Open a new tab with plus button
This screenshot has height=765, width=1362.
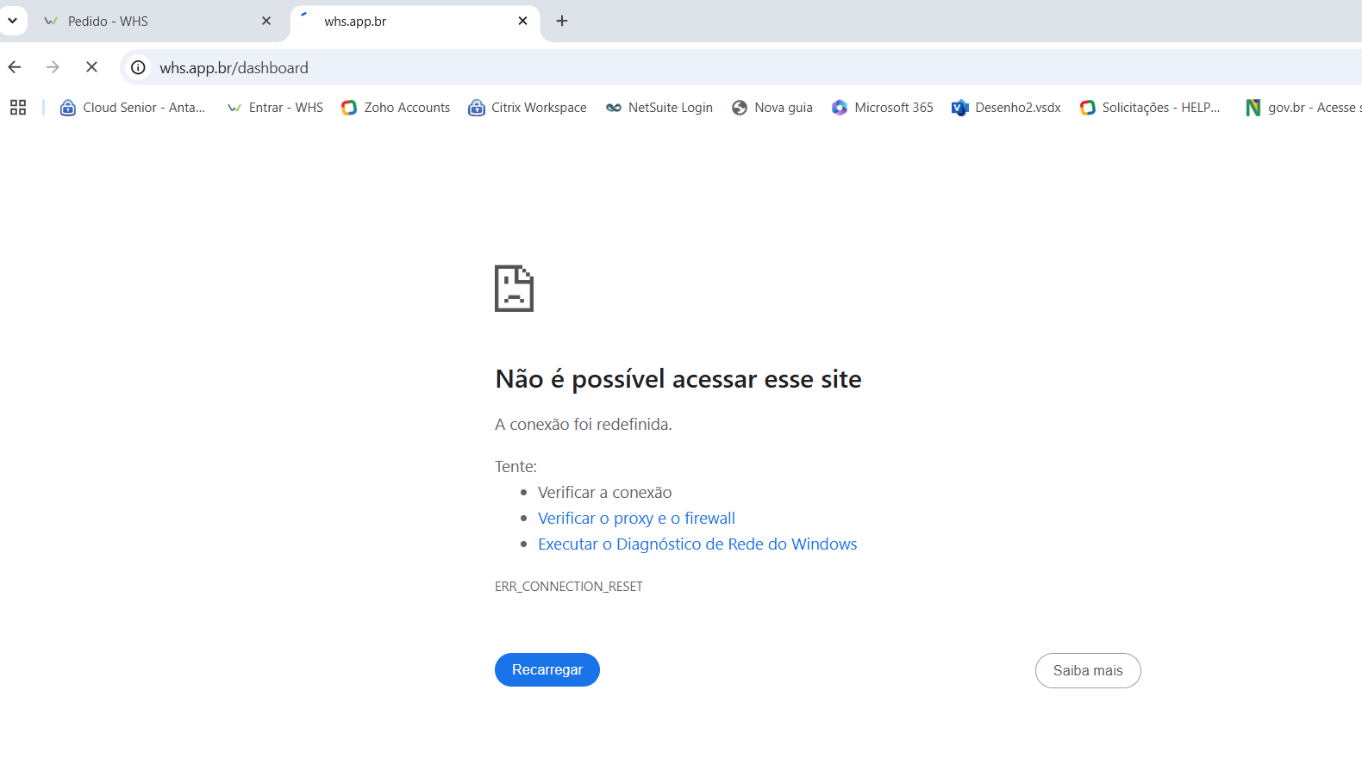click(562, 22)
